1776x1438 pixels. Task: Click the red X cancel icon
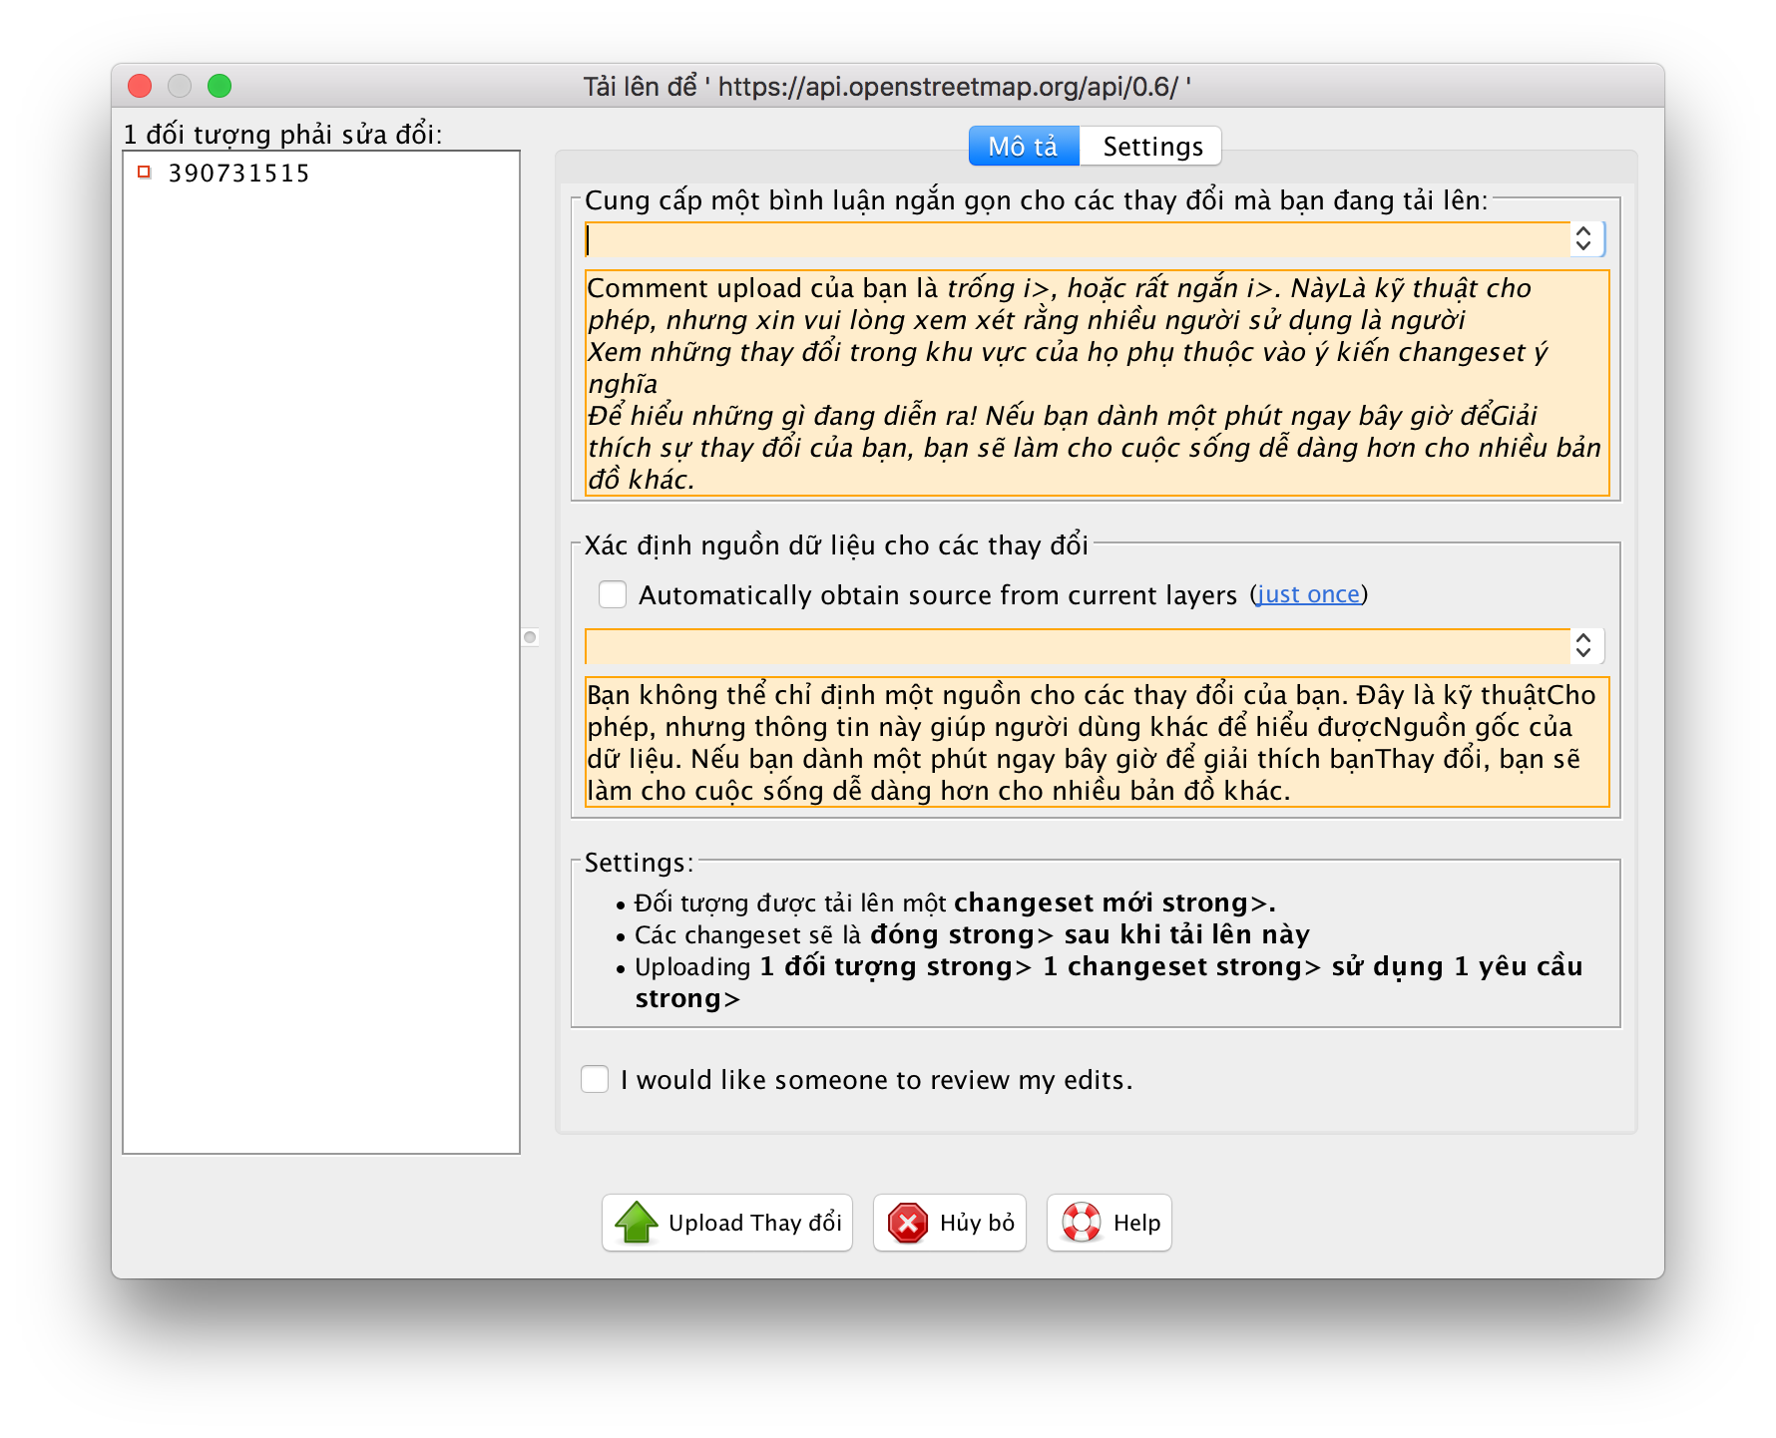pos(908,1223)
